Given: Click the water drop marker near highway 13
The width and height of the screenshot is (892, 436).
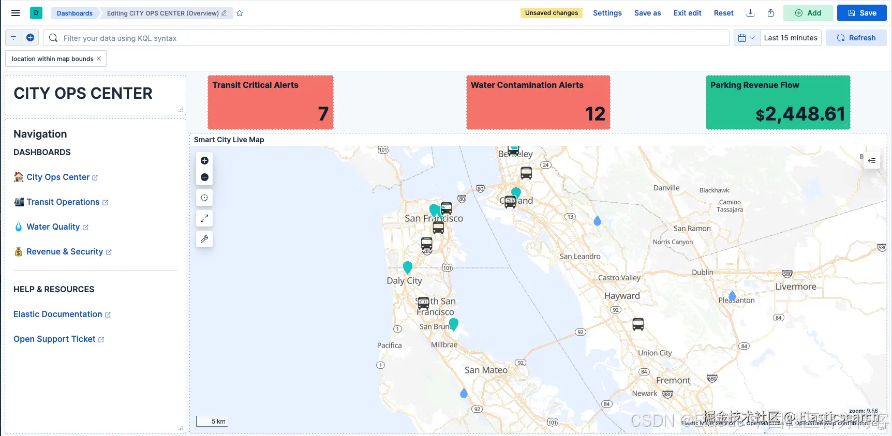Looking at the screenshot, I should coord(598,221).
